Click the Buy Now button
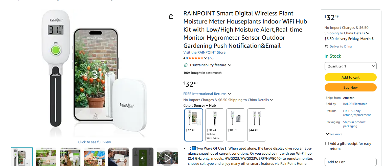Screen dimensions: 383x166 350,87
